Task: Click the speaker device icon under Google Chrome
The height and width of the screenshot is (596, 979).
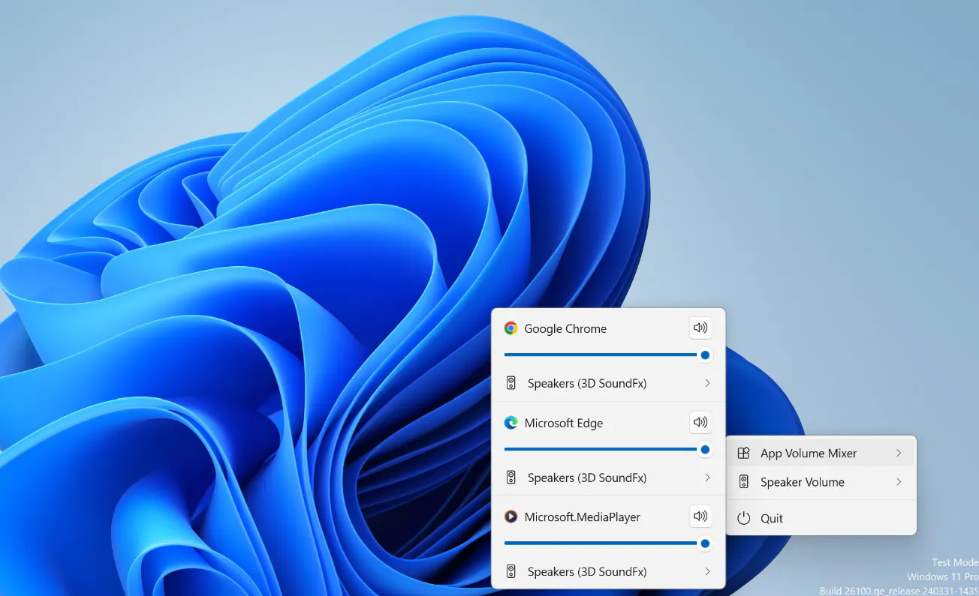Action: [511, 383]
